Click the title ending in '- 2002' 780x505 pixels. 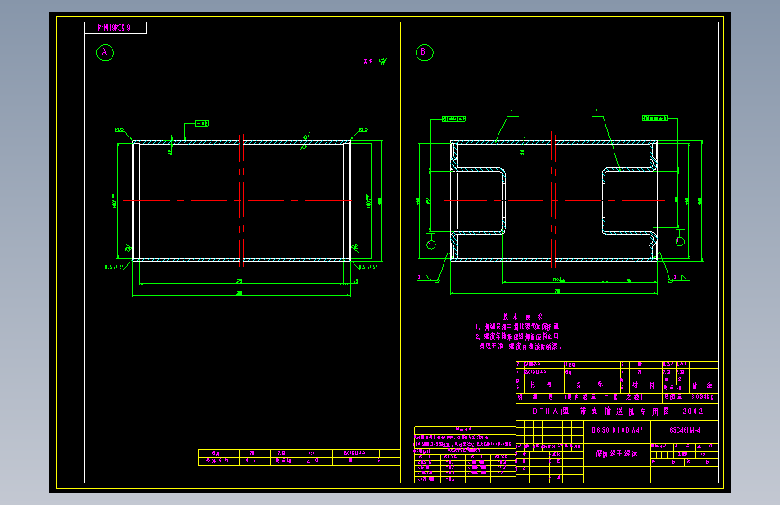pos(617,412)
